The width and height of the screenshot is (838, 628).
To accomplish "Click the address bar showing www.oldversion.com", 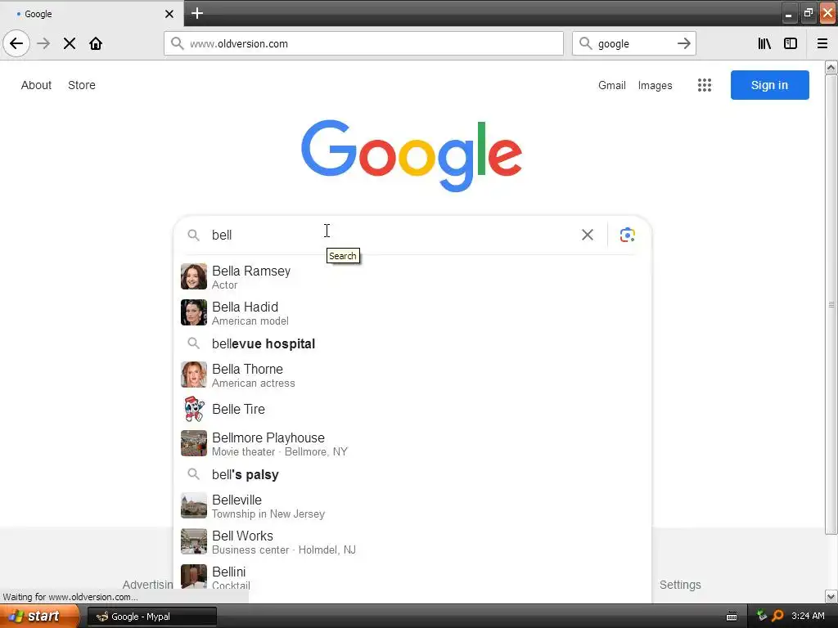I will 363,43.
